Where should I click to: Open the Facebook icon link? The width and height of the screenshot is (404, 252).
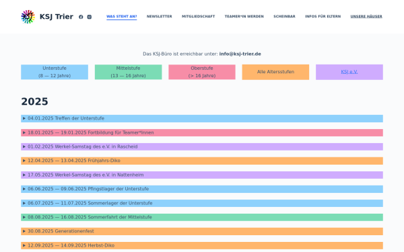point(81,17)
